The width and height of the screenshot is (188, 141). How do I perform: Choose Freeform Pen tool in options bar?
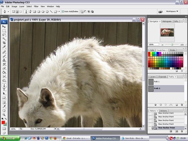pos(30,11)
